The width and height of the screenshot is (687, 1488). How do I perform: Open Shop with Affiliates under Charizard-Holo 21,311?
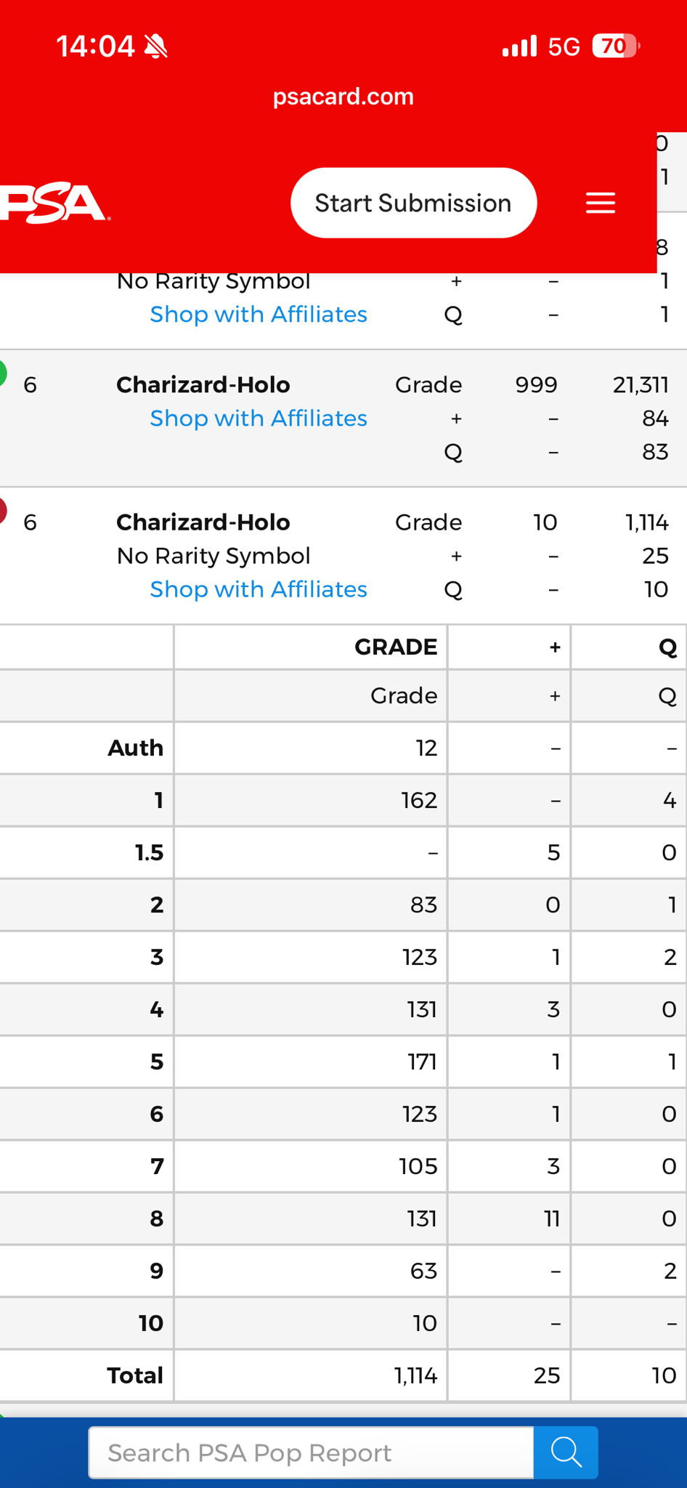pos(259,418)
